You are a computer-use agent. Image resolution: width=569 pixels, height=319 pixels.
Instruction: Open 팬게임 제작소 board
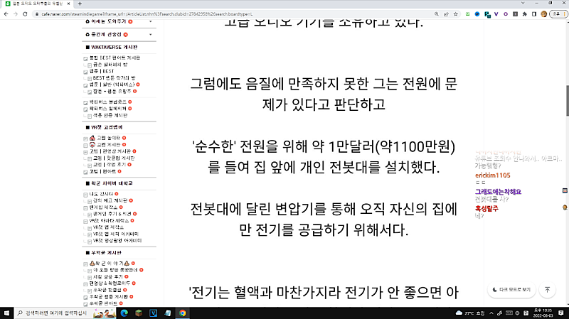click(x=103, y=207)
